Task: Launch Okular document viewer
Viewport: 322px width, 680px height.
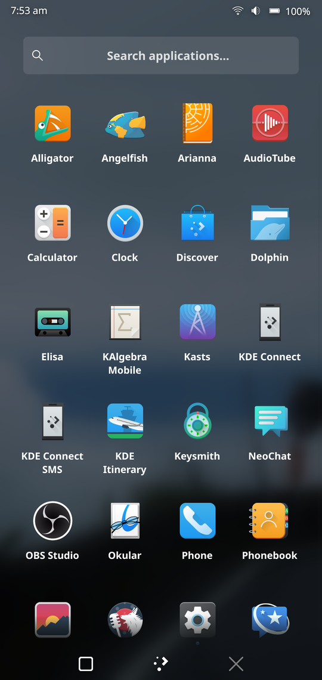Action: click(x=125, y=520)
